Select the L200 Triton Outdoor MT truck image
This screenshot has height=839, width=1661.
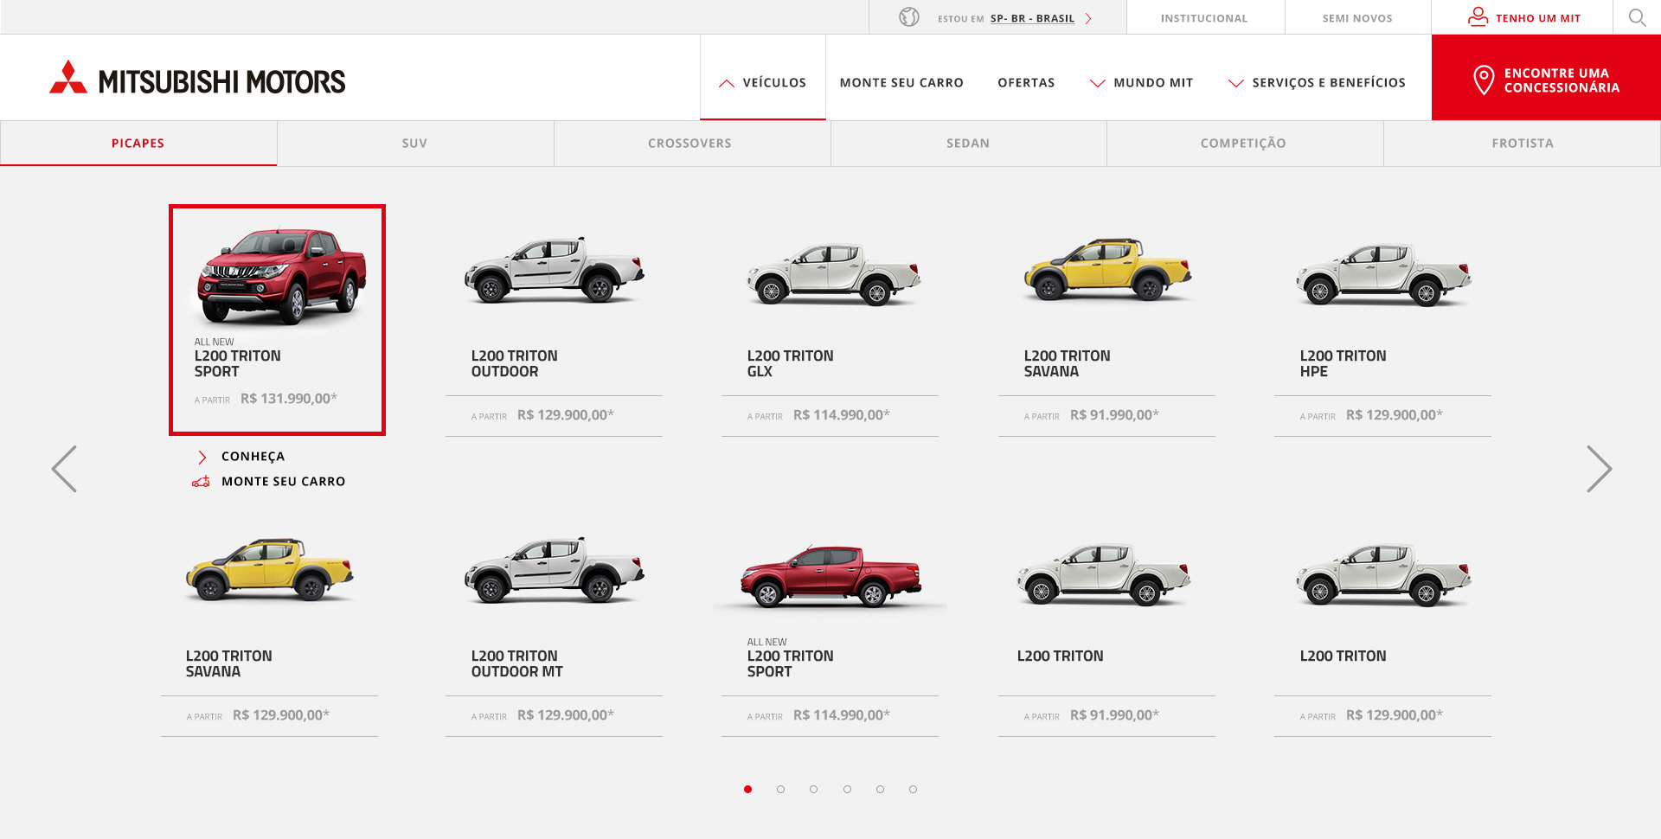(x=554, y=569)
